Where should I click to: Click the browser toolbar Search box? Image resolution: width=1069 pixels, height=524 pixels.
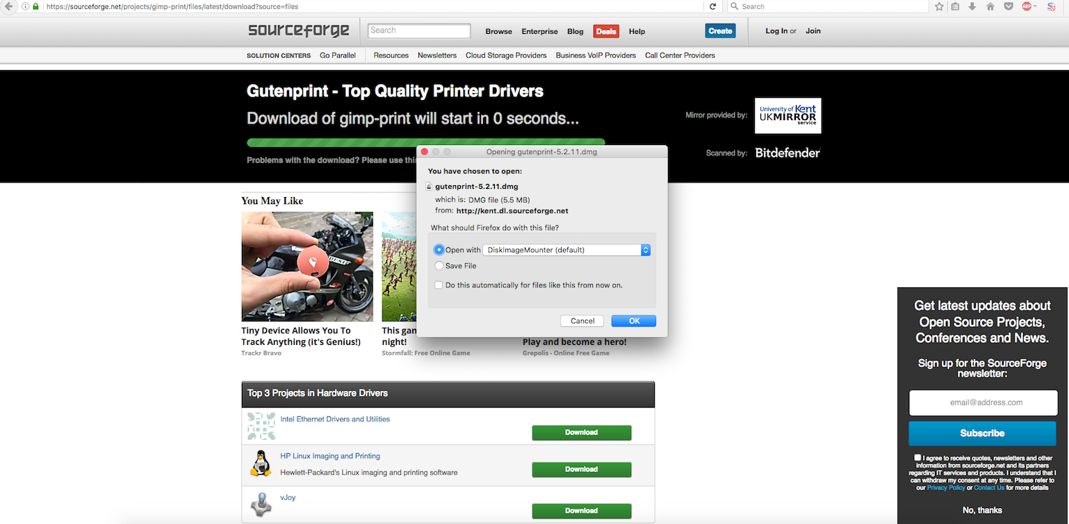pyautogui.click(x=827, y=6)
